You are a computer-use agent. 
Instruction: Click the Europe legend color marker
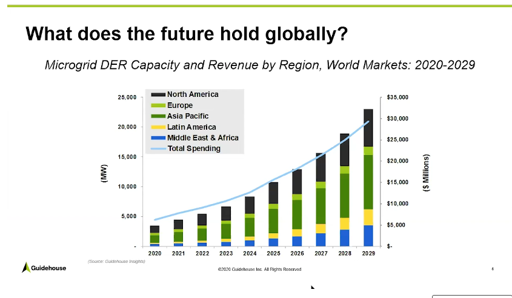pyautogui.click(x=158, y=105)
